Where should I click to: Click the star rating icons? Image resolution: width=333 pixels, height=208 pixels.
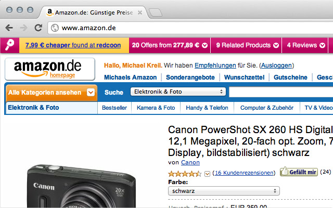click(185, 174)
